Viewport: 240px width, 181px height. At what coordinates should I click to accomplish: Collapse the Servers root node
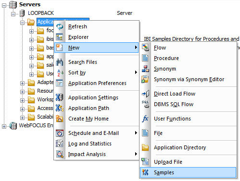4,5
